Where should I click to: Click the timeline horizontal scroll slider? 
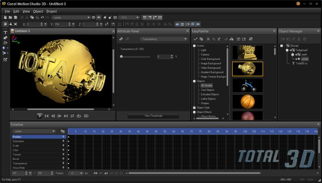(x=194, y=173)
